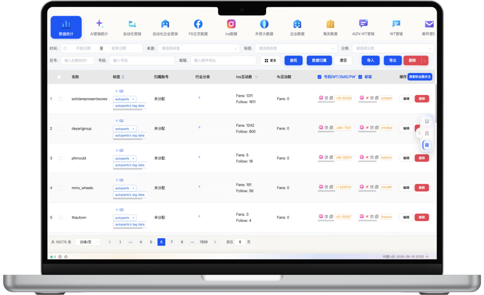
Task: Expand the floating sidebar chevron
Action: pyautogui.click(x=419, y=133)
